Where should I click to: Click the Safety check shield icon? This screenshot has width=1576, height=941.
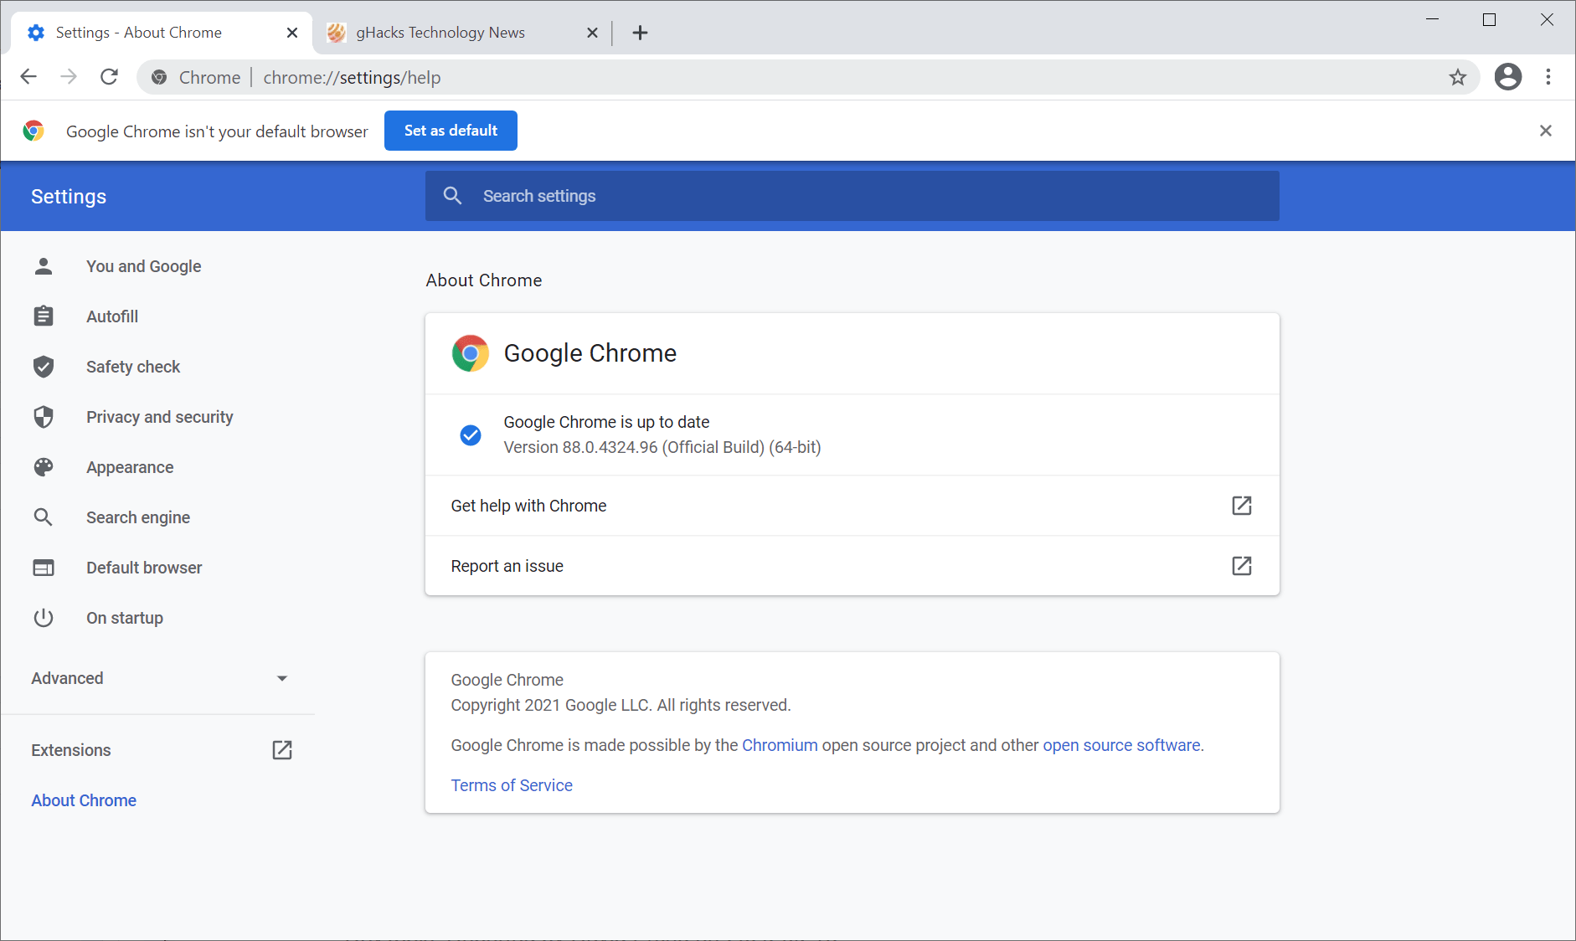click(x=44, y=367)
